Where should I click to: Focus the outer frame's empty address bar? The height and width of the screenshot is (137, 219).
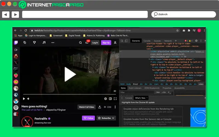coord(85,15)
